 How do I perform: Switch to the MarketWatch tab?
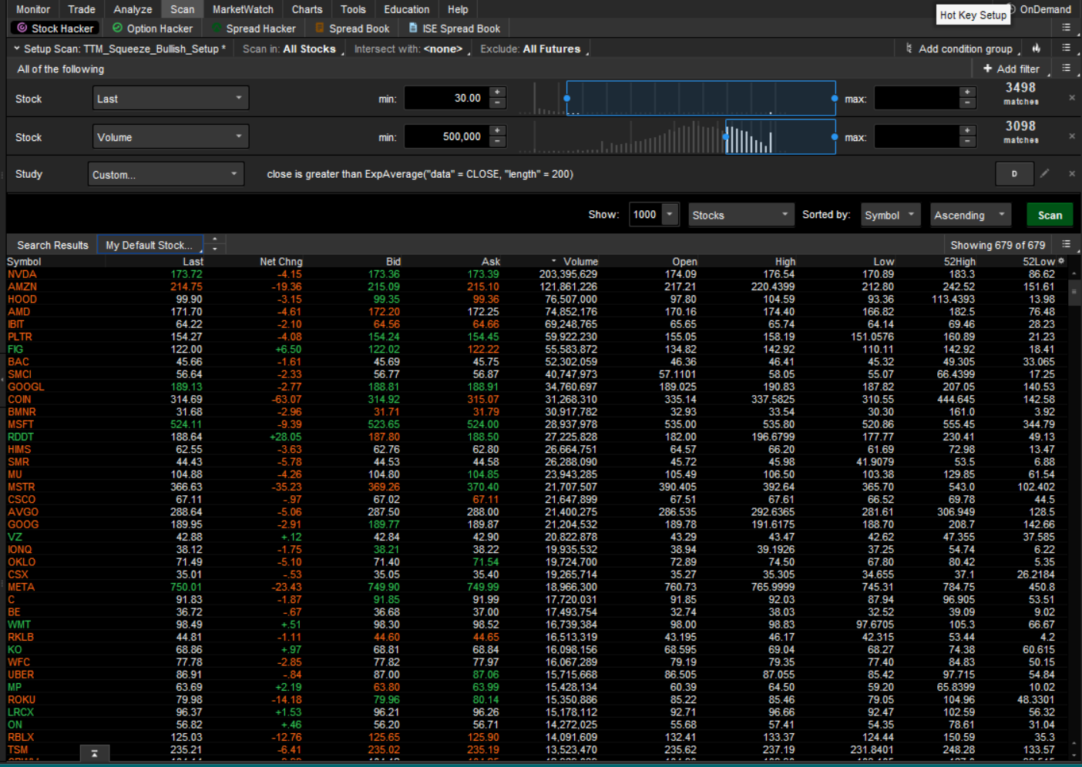(243, 9)
